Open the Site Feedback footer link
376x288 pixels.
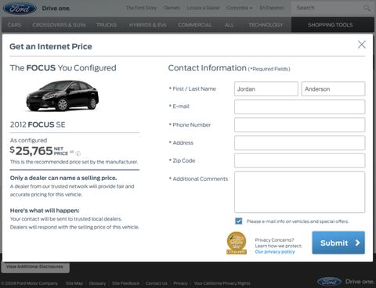click(126, 283)
